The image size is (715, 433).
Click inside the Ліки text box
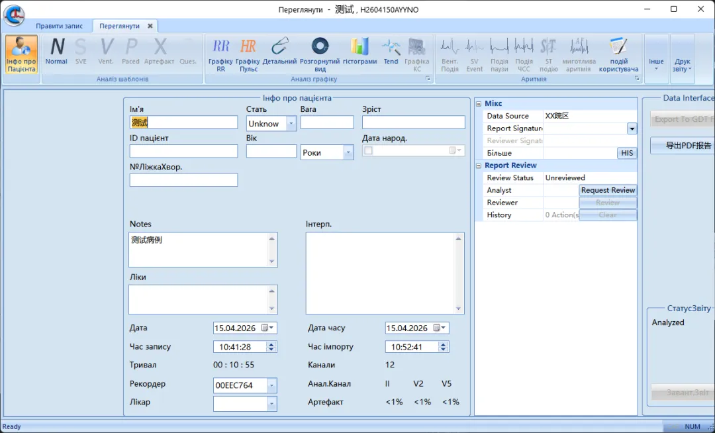[199, 299]
